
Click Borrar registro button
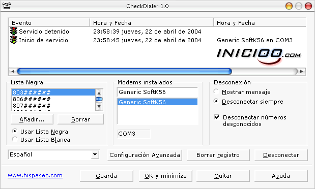(x=218, y=155)
